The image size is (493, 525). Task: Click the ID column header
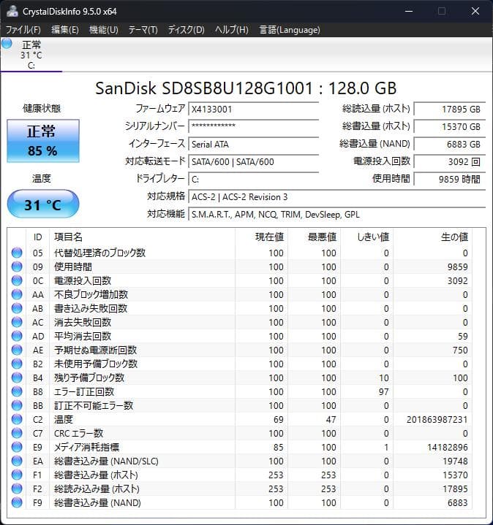click(37, 237)
